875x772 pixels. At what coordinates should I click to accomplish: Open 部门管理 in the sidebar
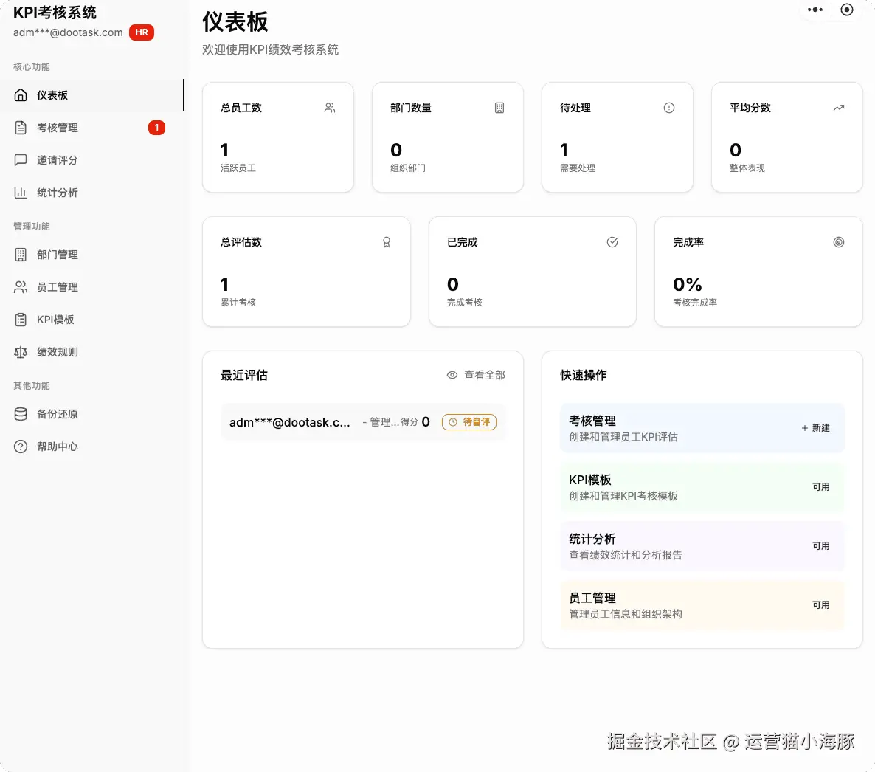tap(91, 255)
